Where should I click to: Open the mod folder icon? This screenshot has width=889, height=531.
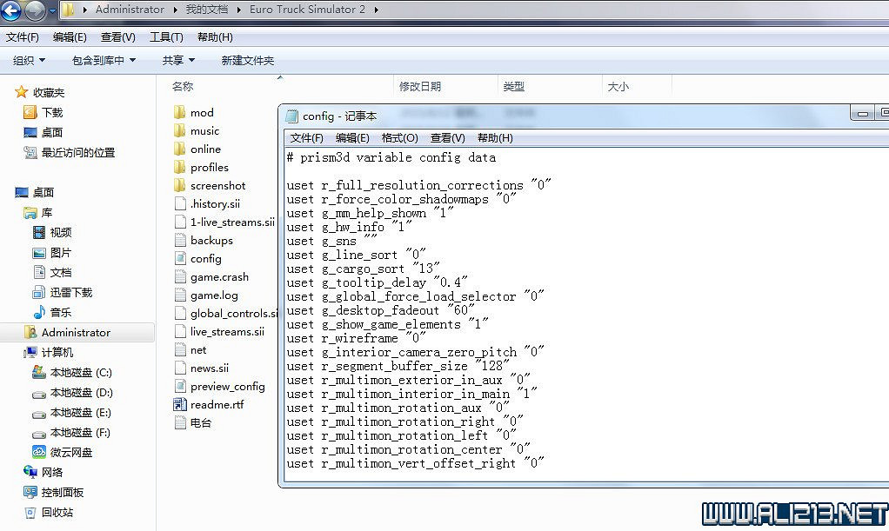(x=180, y=112)
